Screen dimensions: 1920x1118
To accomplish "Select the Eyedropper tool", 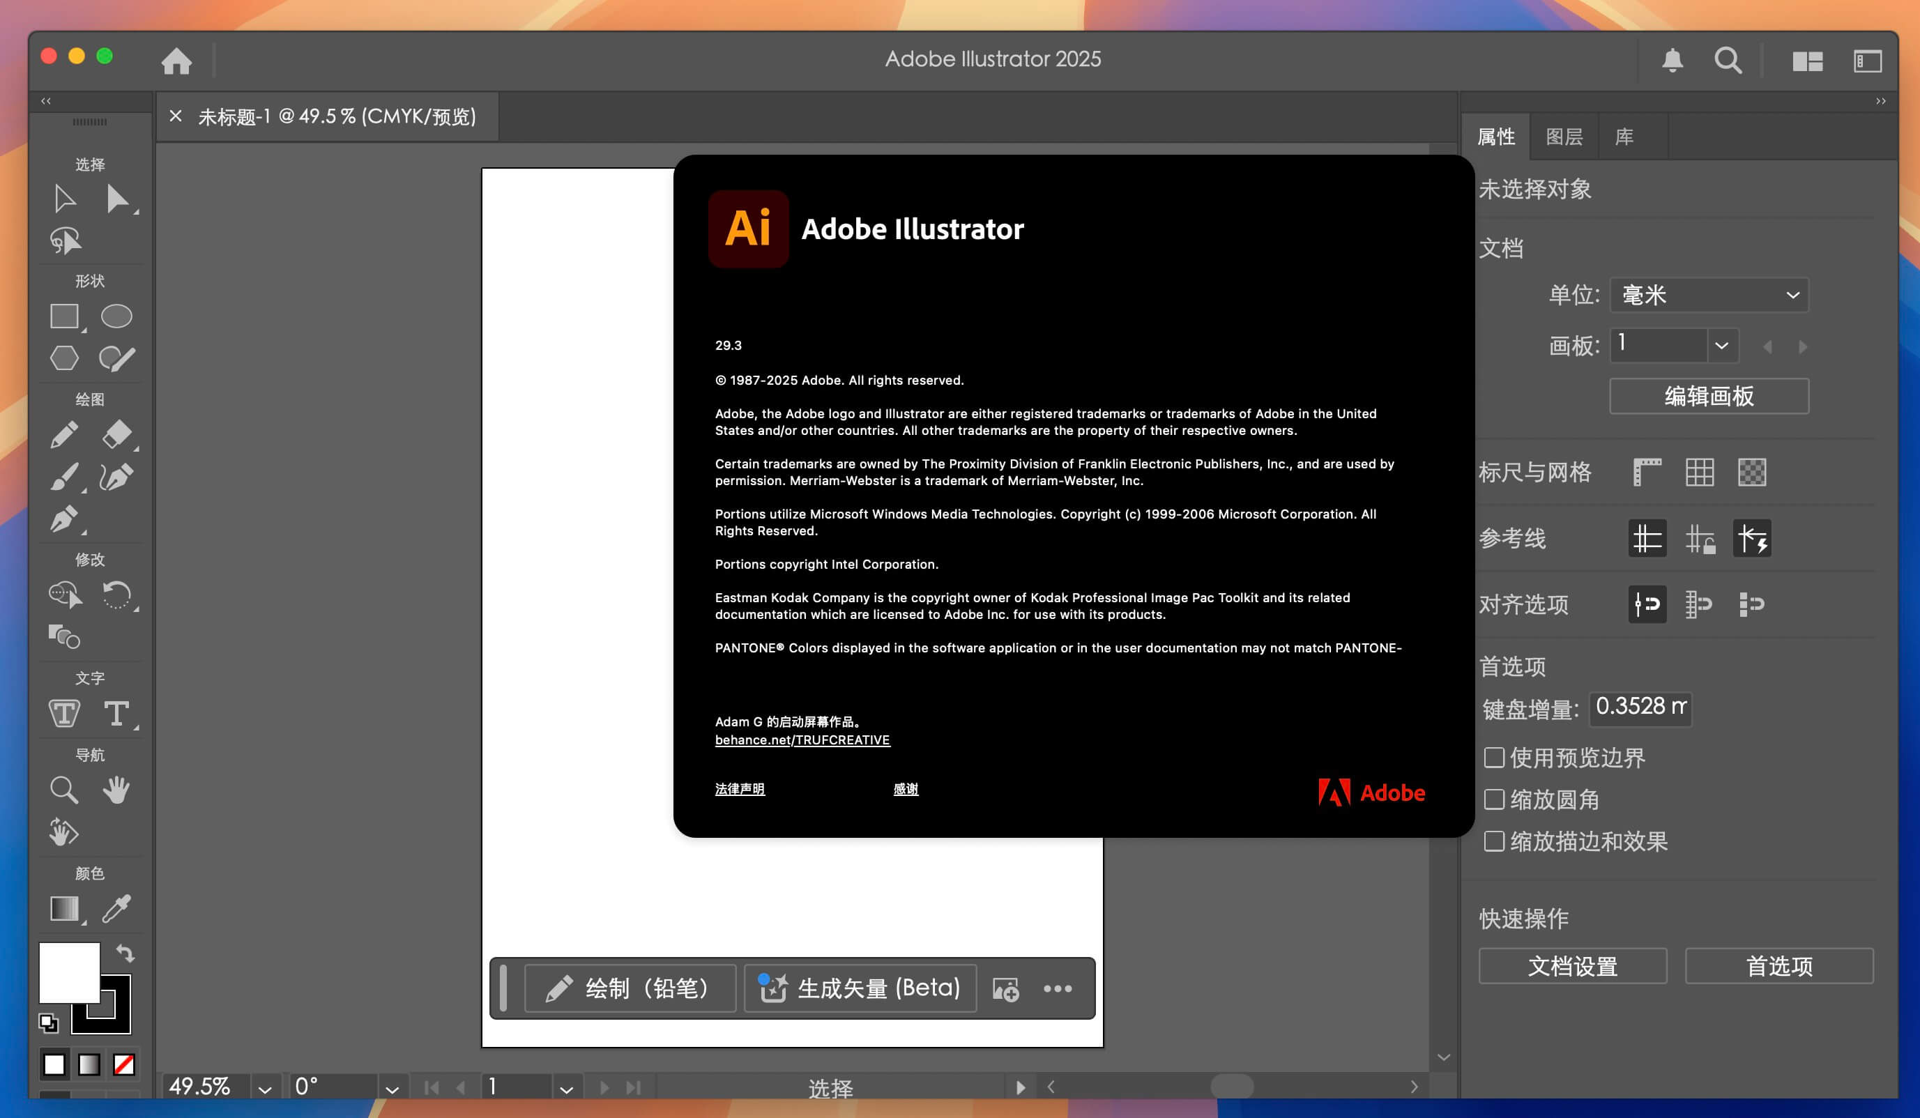I will point(116,910).
